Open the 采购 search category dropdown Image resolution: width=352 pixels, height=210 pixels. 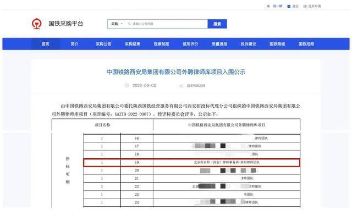pos(117,24)
